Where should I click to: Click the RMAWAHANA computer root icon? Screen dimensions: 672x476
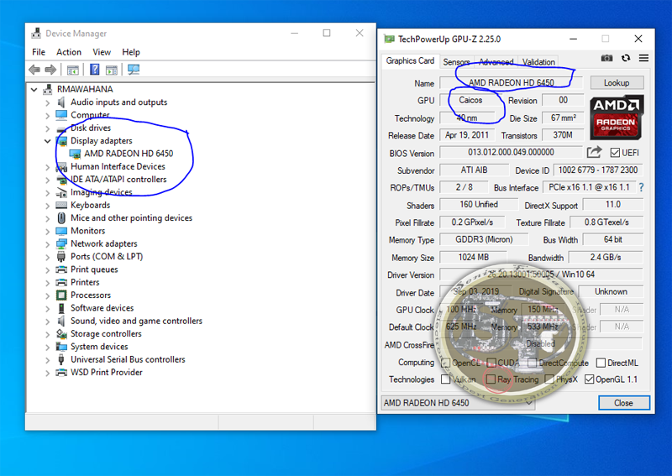pos(48,89)
